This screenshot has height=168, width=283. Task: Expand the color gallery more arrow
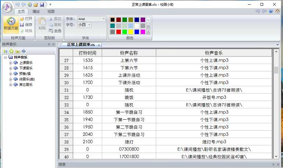click(148, 31)
